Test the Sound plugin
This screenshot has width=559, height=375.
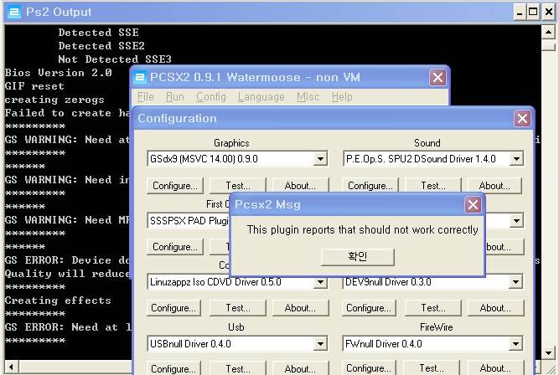click(432, 186)
